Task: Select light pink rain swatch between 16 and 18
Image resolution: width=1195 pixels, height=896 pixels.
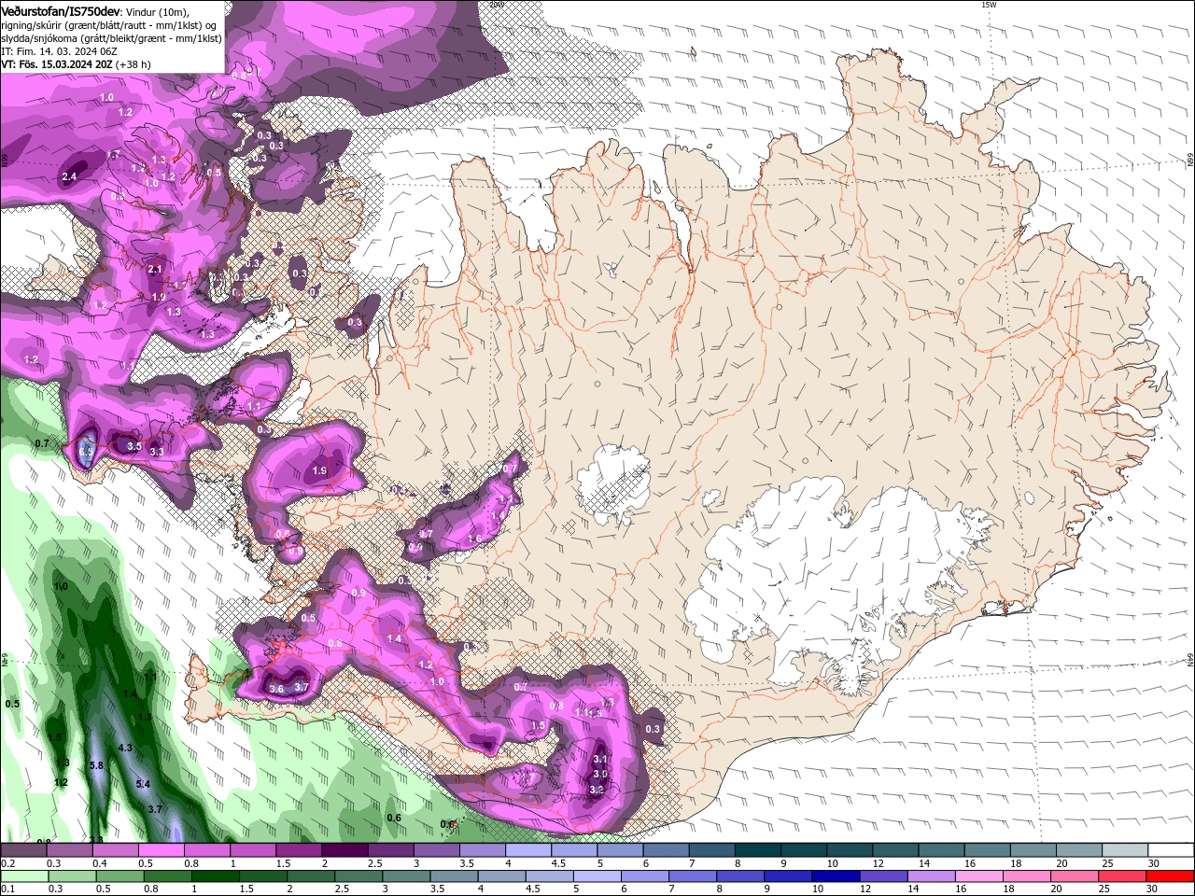Action: pos(980,876)
